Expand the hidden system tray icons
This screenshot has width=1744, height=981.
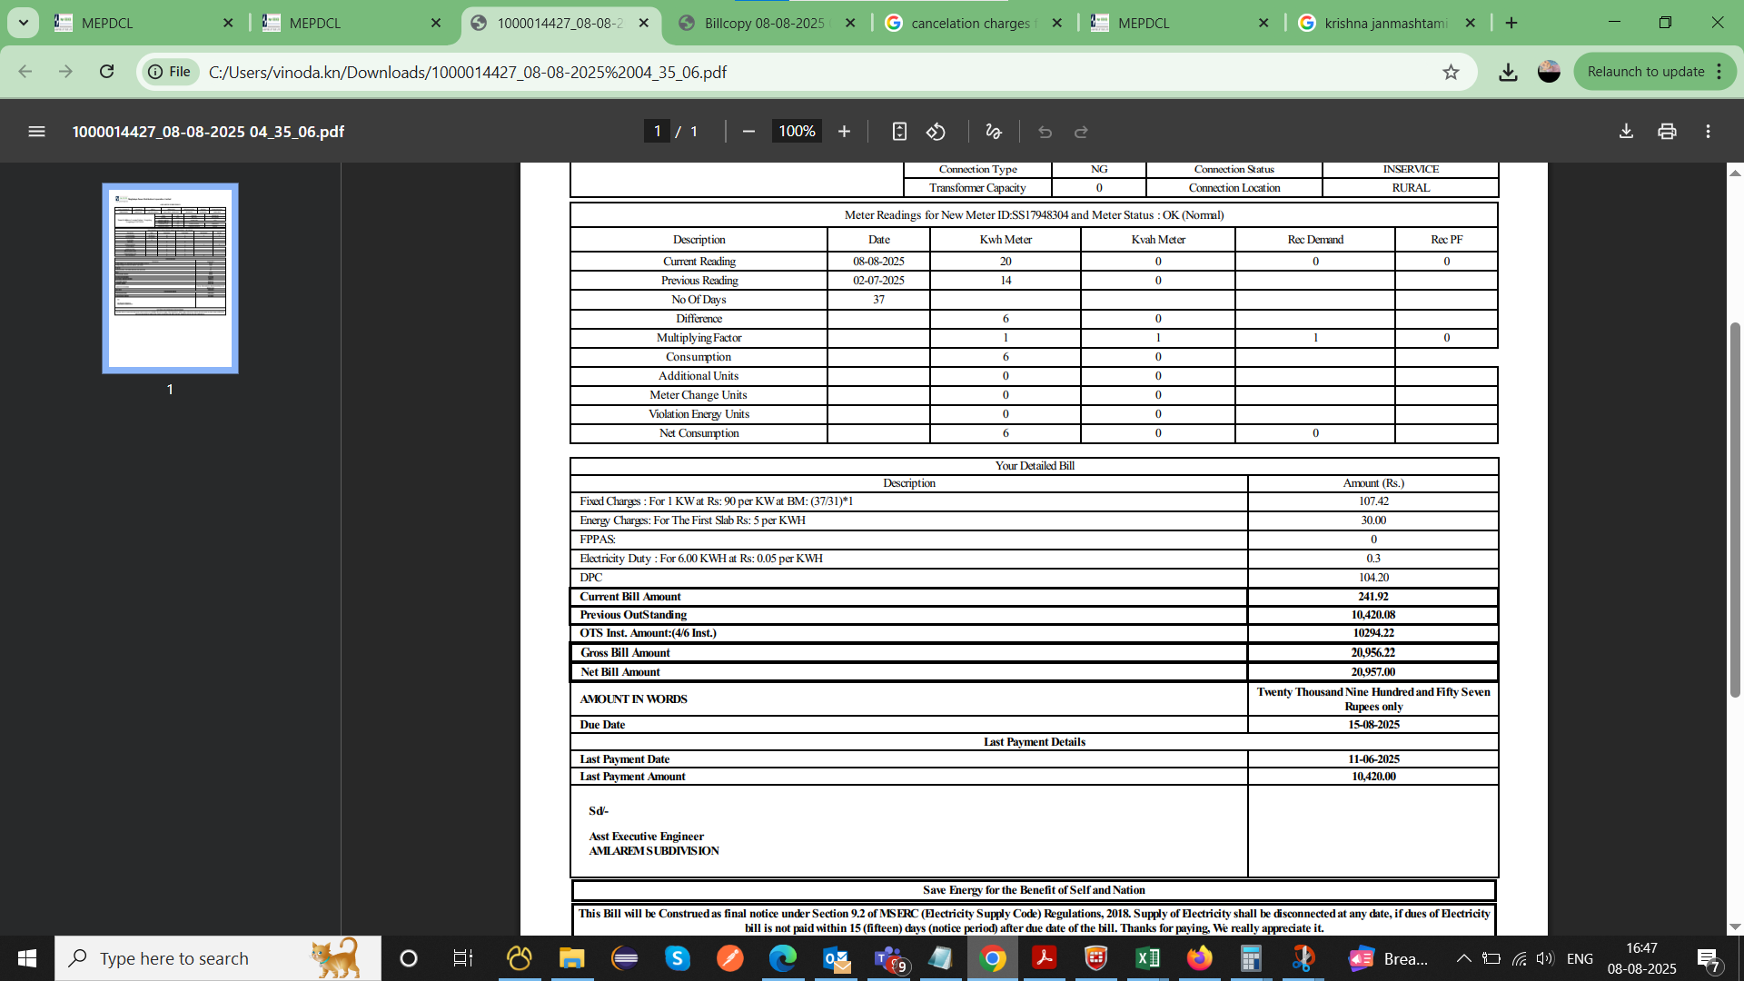1463,958
